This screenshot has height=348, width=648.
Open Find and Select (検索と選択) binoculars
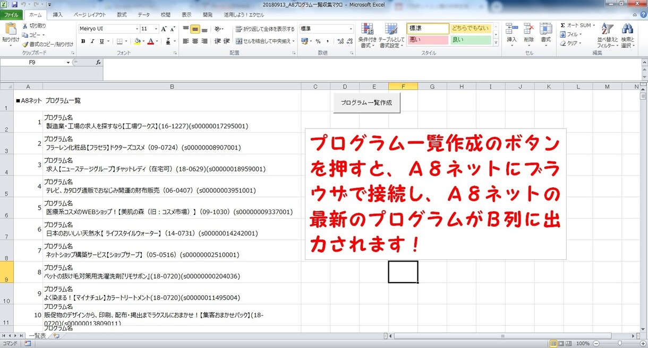pos(627,36)
